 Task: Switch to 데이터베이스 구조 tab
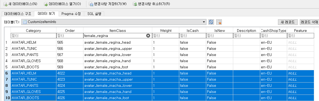coord(18,14)
